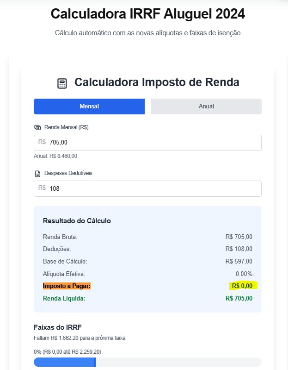Click the IRRF bracket progress bar

click(147, 362)
